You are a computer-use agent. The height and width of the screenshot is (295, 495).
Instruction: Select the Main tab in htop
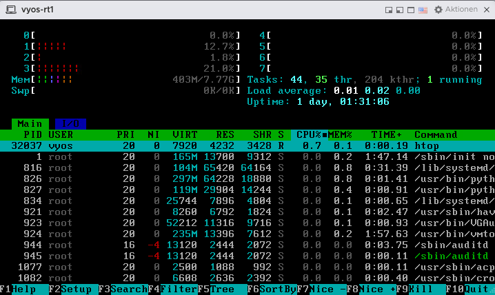click(x=30, y=123)
